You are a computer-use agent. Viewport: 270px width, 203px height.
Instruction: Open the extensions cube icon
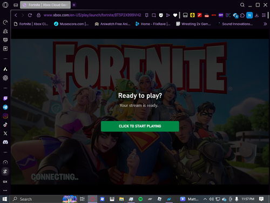[x=242, y=15]
